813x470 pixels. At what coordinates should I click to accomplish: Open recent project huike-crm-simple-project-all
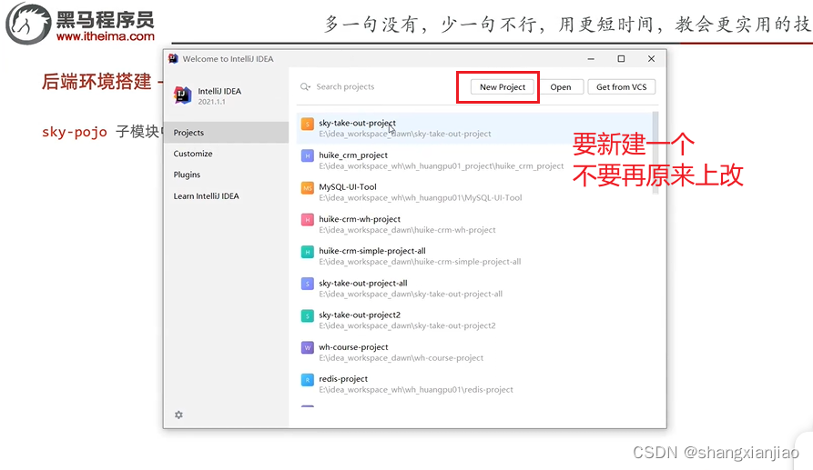tap(474, 256)
